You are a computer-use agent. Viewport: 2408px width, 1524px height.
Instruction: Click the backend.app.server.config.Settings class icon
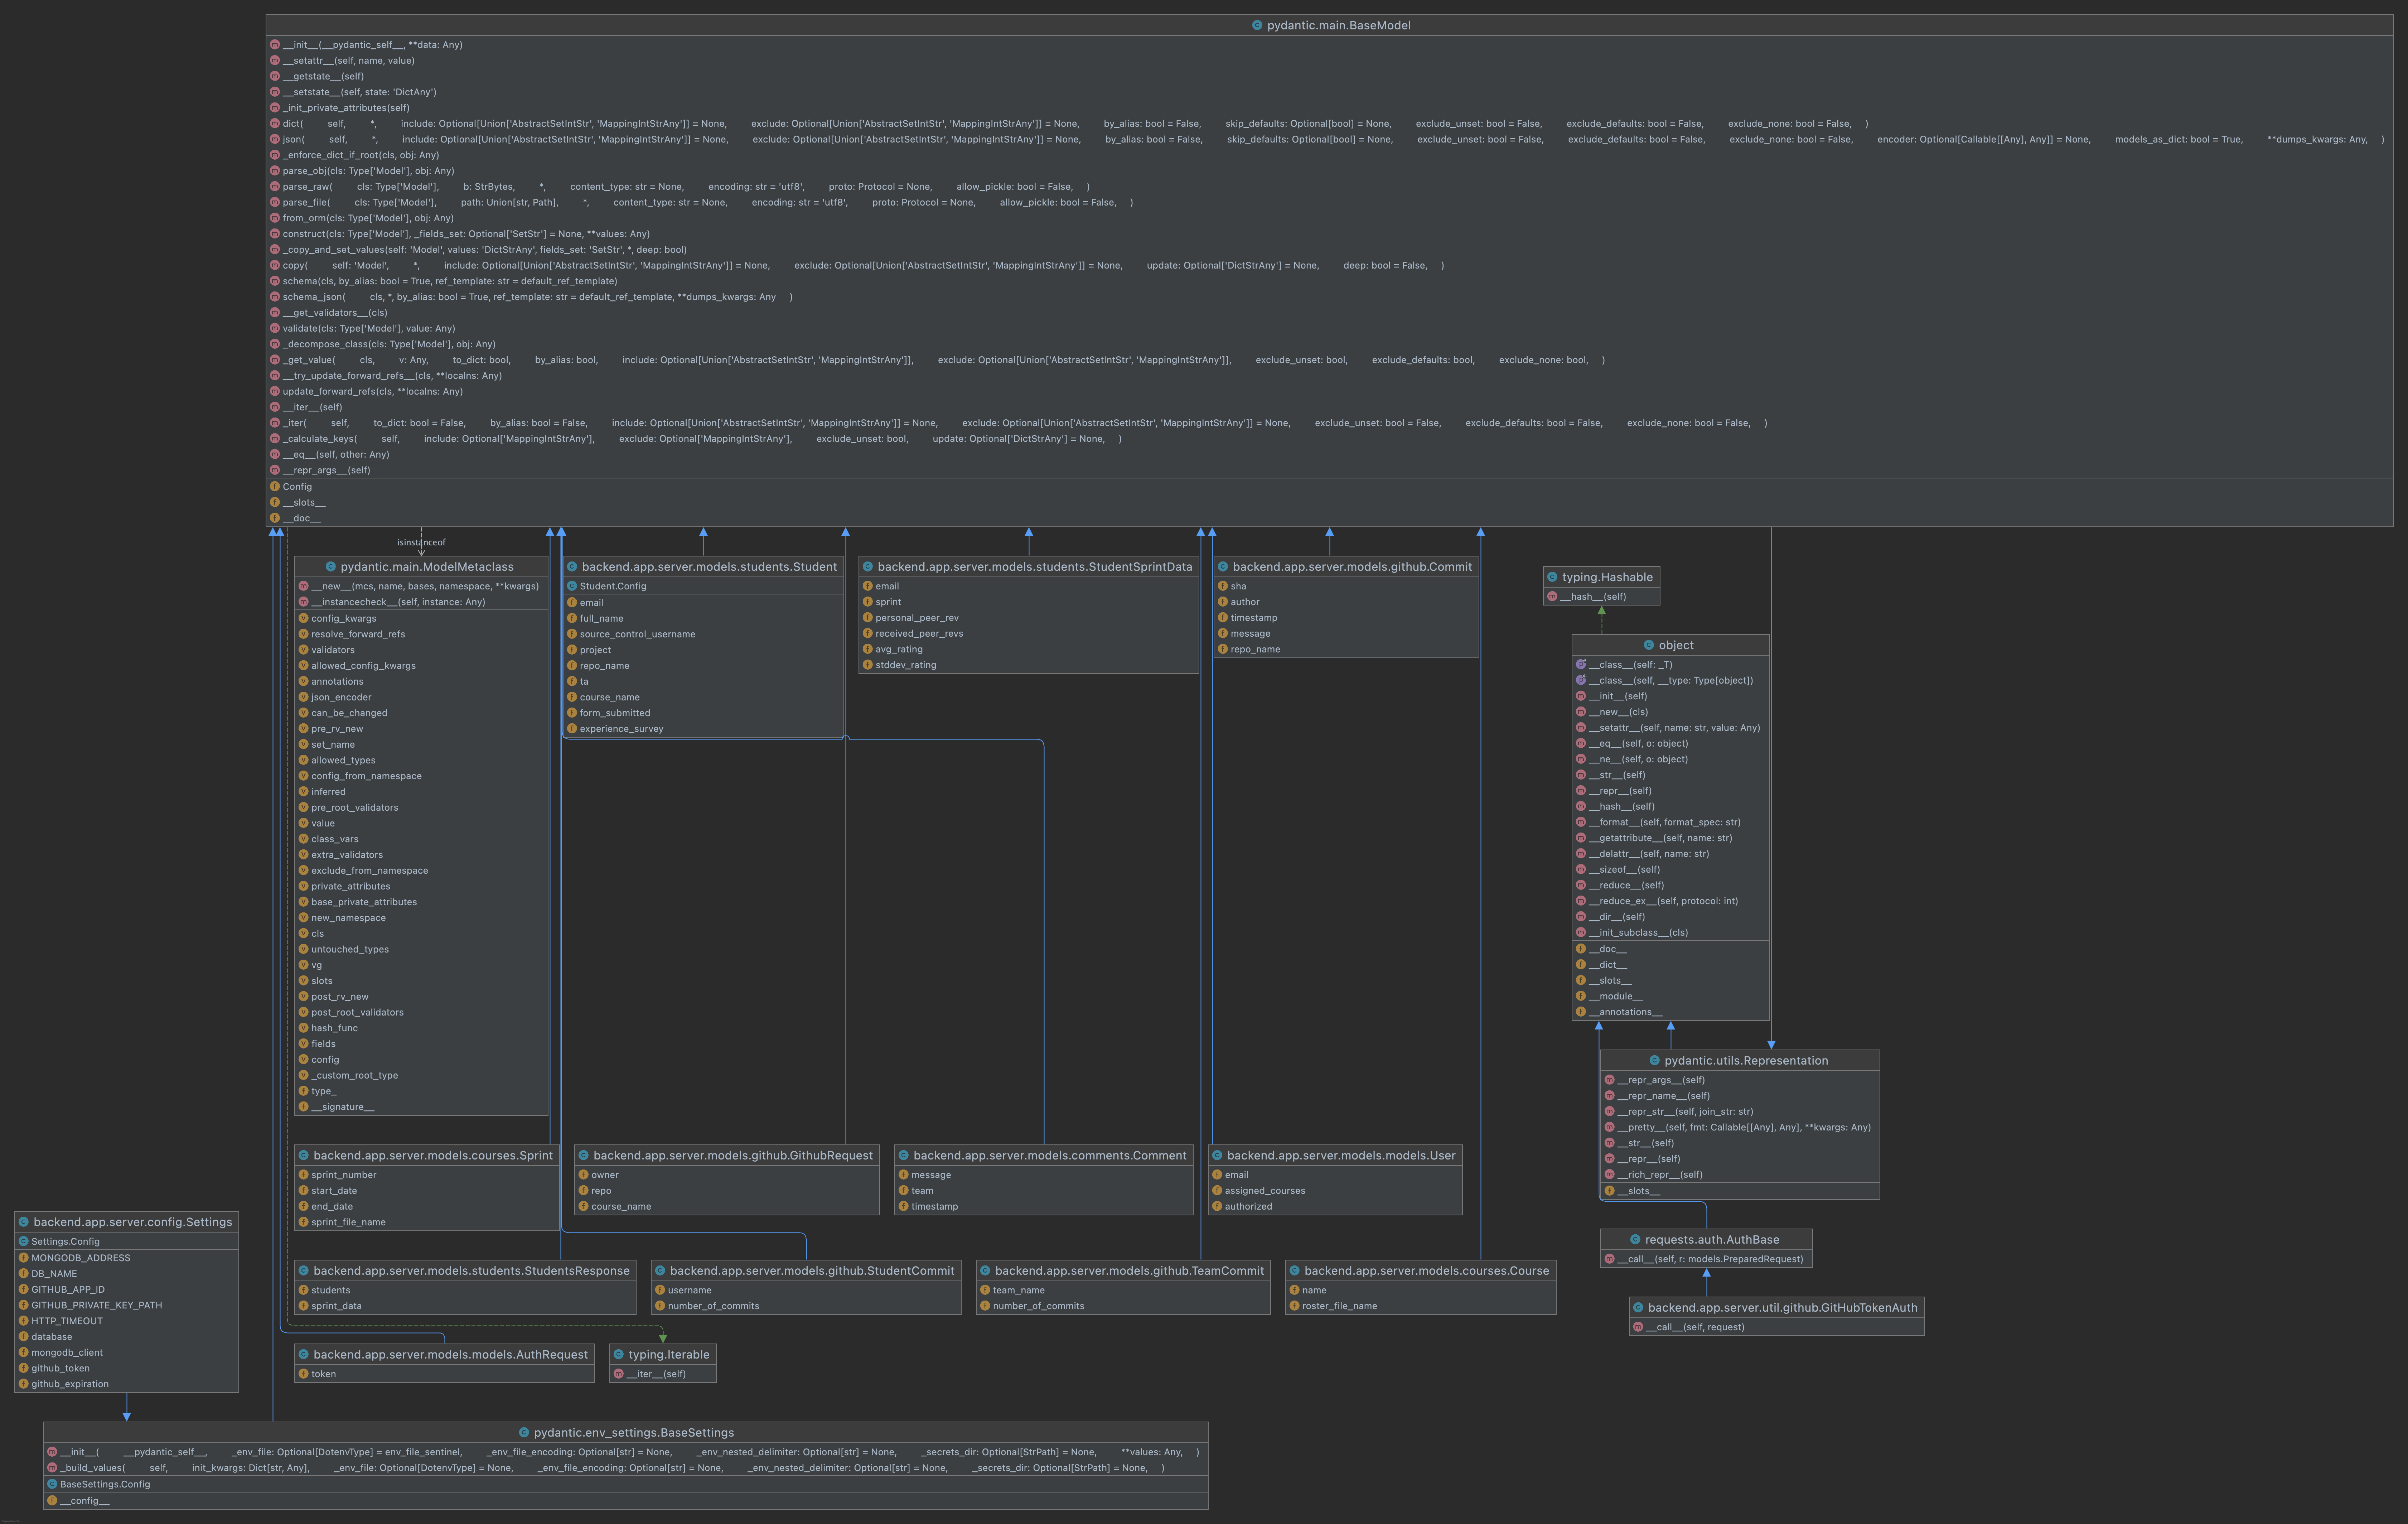(x=23, y=1222)
